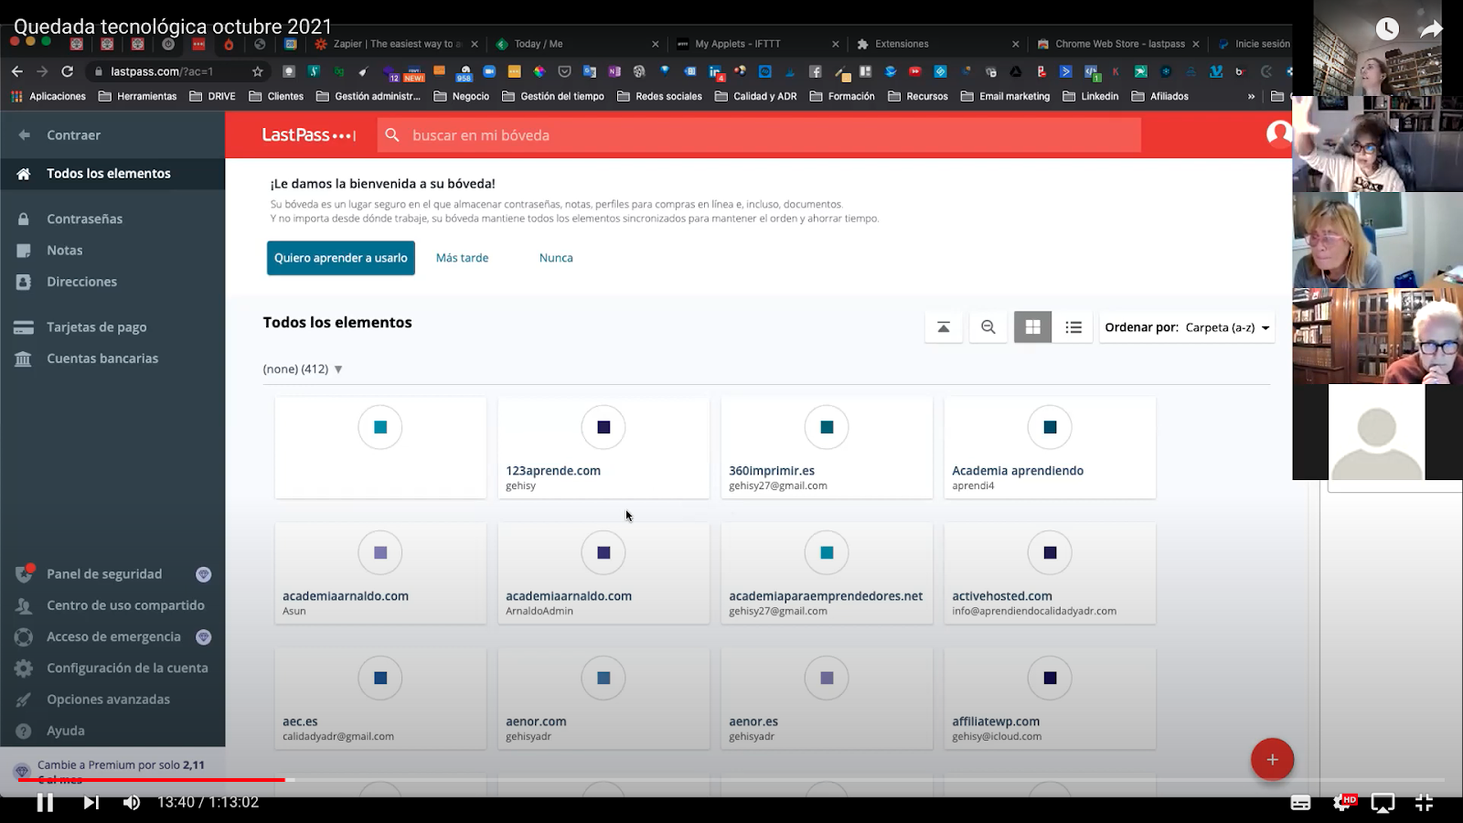Open Redes sociales bookmark folder
Image resolution: width=1463 pixels, height=823 pixels.
659,96
